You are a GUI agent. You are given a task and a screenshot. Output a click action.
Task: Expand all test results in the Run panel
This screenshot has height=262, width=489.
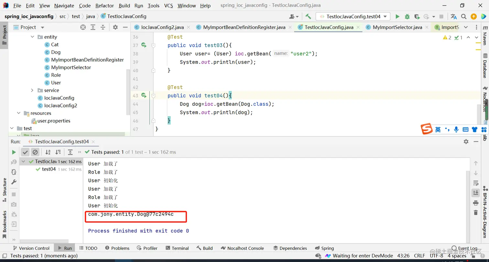pos(70,152)
